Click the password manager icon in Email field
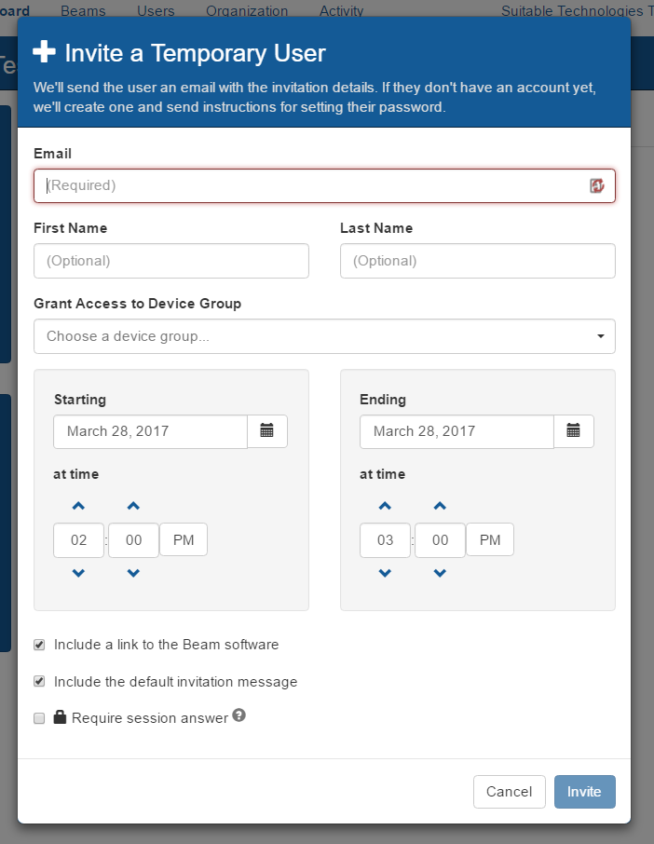The height and width of the screenshot is (844, 654). click(597, 185)
